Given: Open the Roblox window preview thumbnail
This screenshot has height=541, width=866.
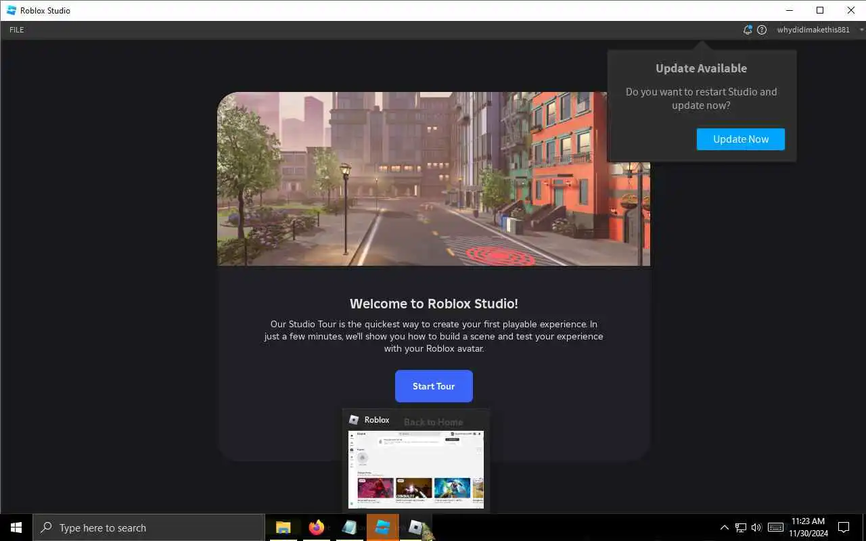Looking at the screenshot, I should (415, 469).
